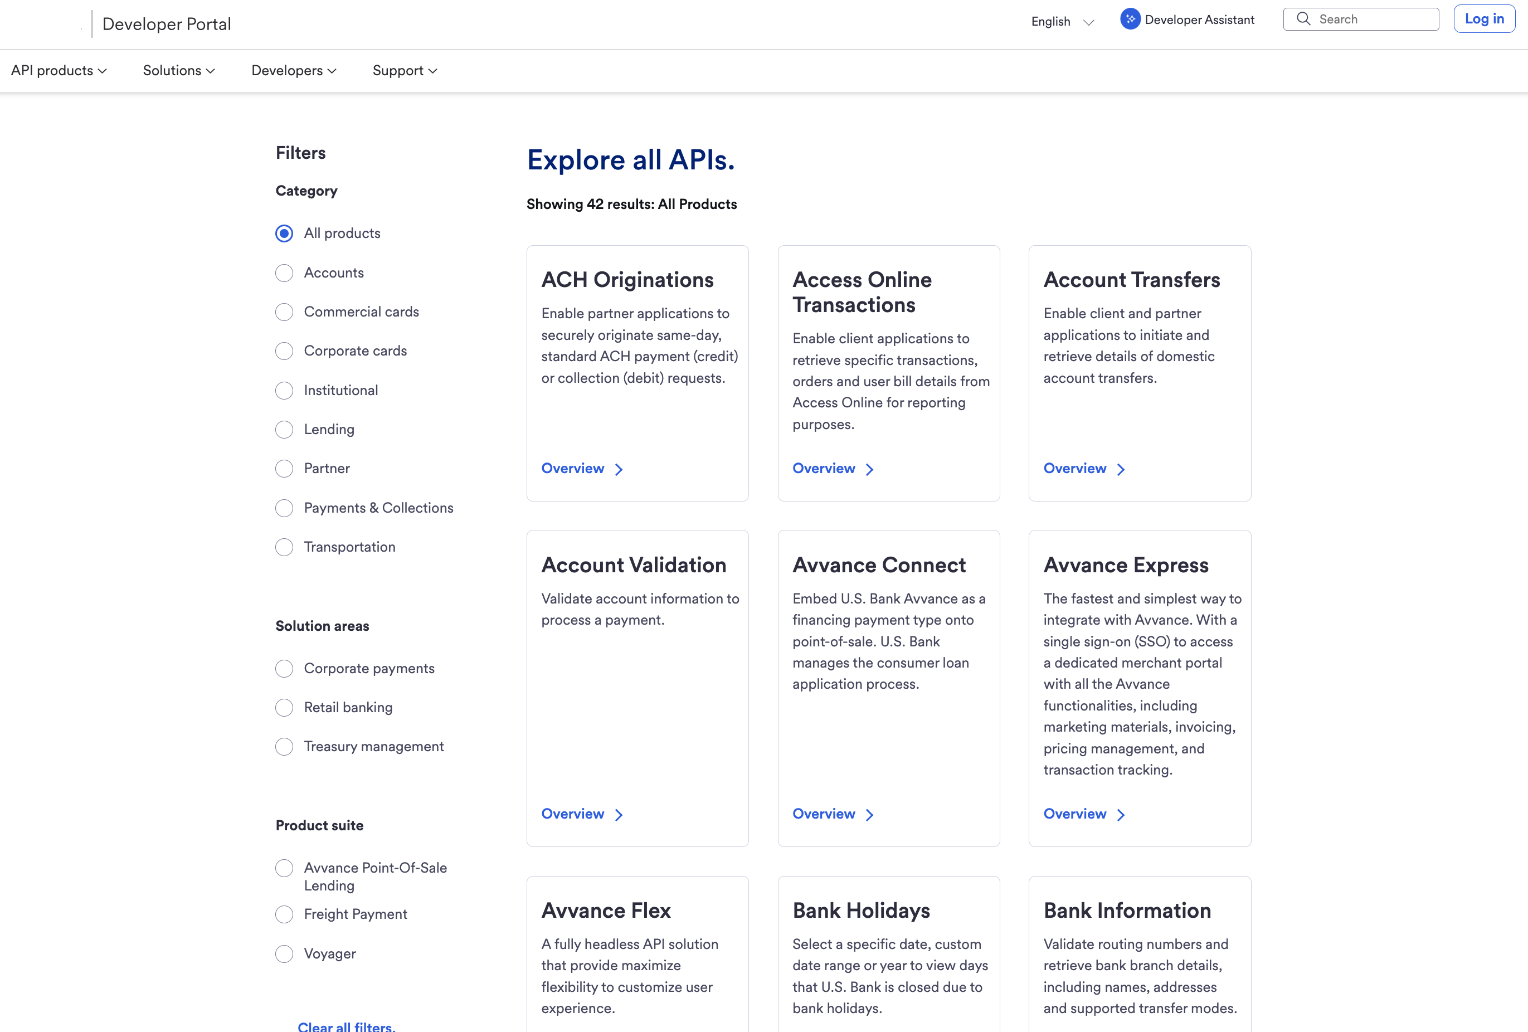Select the Transportation category filter
This screenshot has height=1032, width=1528.
284,547
